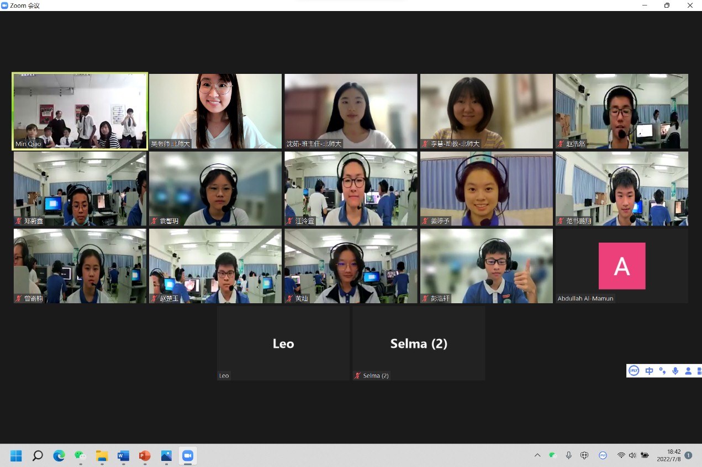
Task: Open the Photos app in taskbar
Action: 166,455
